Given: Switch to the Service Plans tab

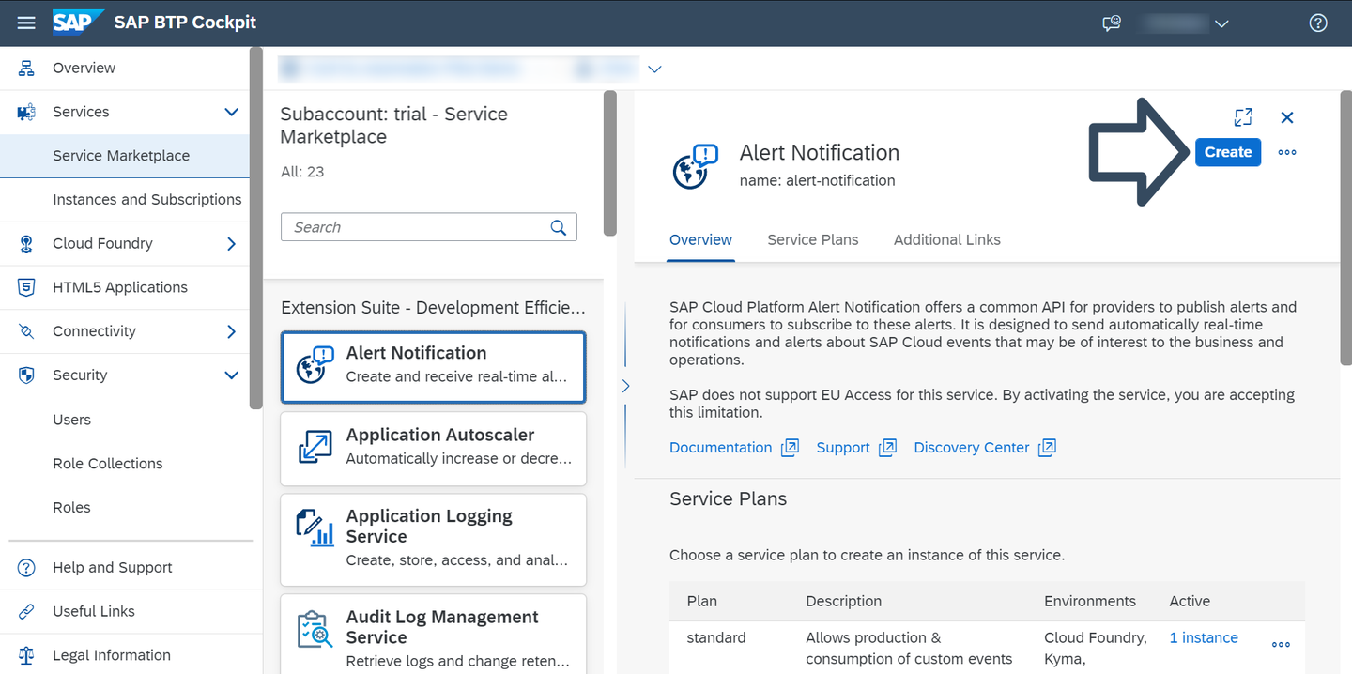Looking at the screenshot, I should 813,240.
